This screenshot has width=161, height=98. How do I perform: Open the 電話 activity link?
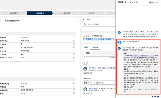(90, 88)
